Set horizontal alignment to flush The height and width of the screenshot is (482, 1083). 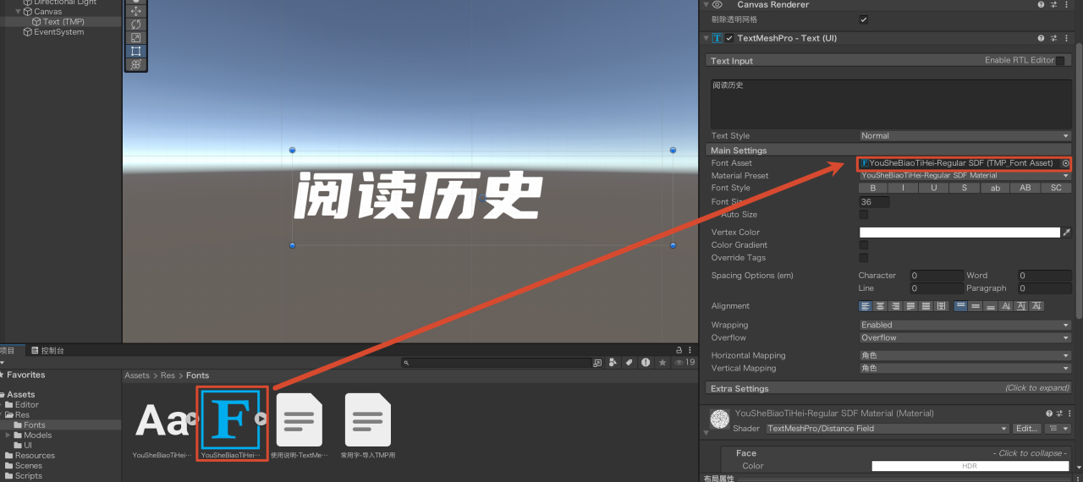click(926, 306)
